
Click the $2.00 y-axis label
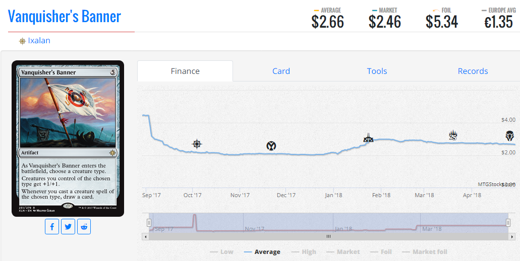point(508,152)
